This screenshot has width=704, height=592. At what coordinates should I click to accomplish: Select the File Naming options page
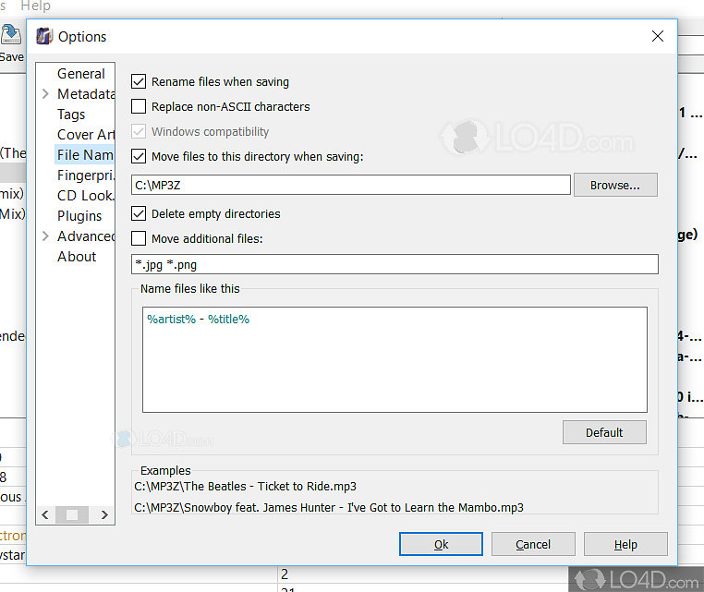tap(85, 155)
